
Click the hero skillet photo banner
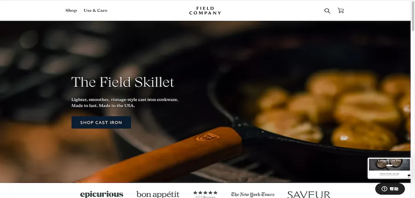coord(205,102)
